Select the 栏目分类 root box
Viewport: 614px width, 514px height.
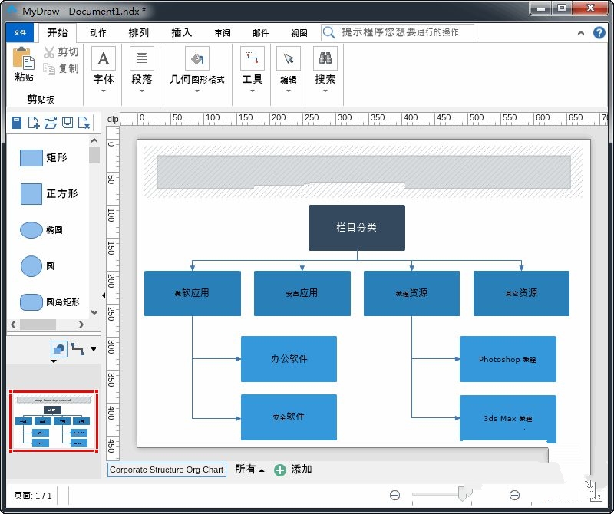coord(357,228)
